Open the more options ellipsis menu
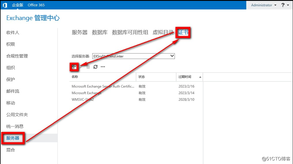The height and width of the screenshot is (164, 293). [103, 67]
